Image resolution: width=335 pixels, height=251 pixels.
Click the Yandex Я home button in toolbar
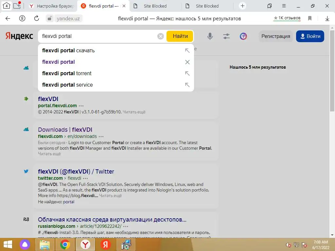pos(22,18)
